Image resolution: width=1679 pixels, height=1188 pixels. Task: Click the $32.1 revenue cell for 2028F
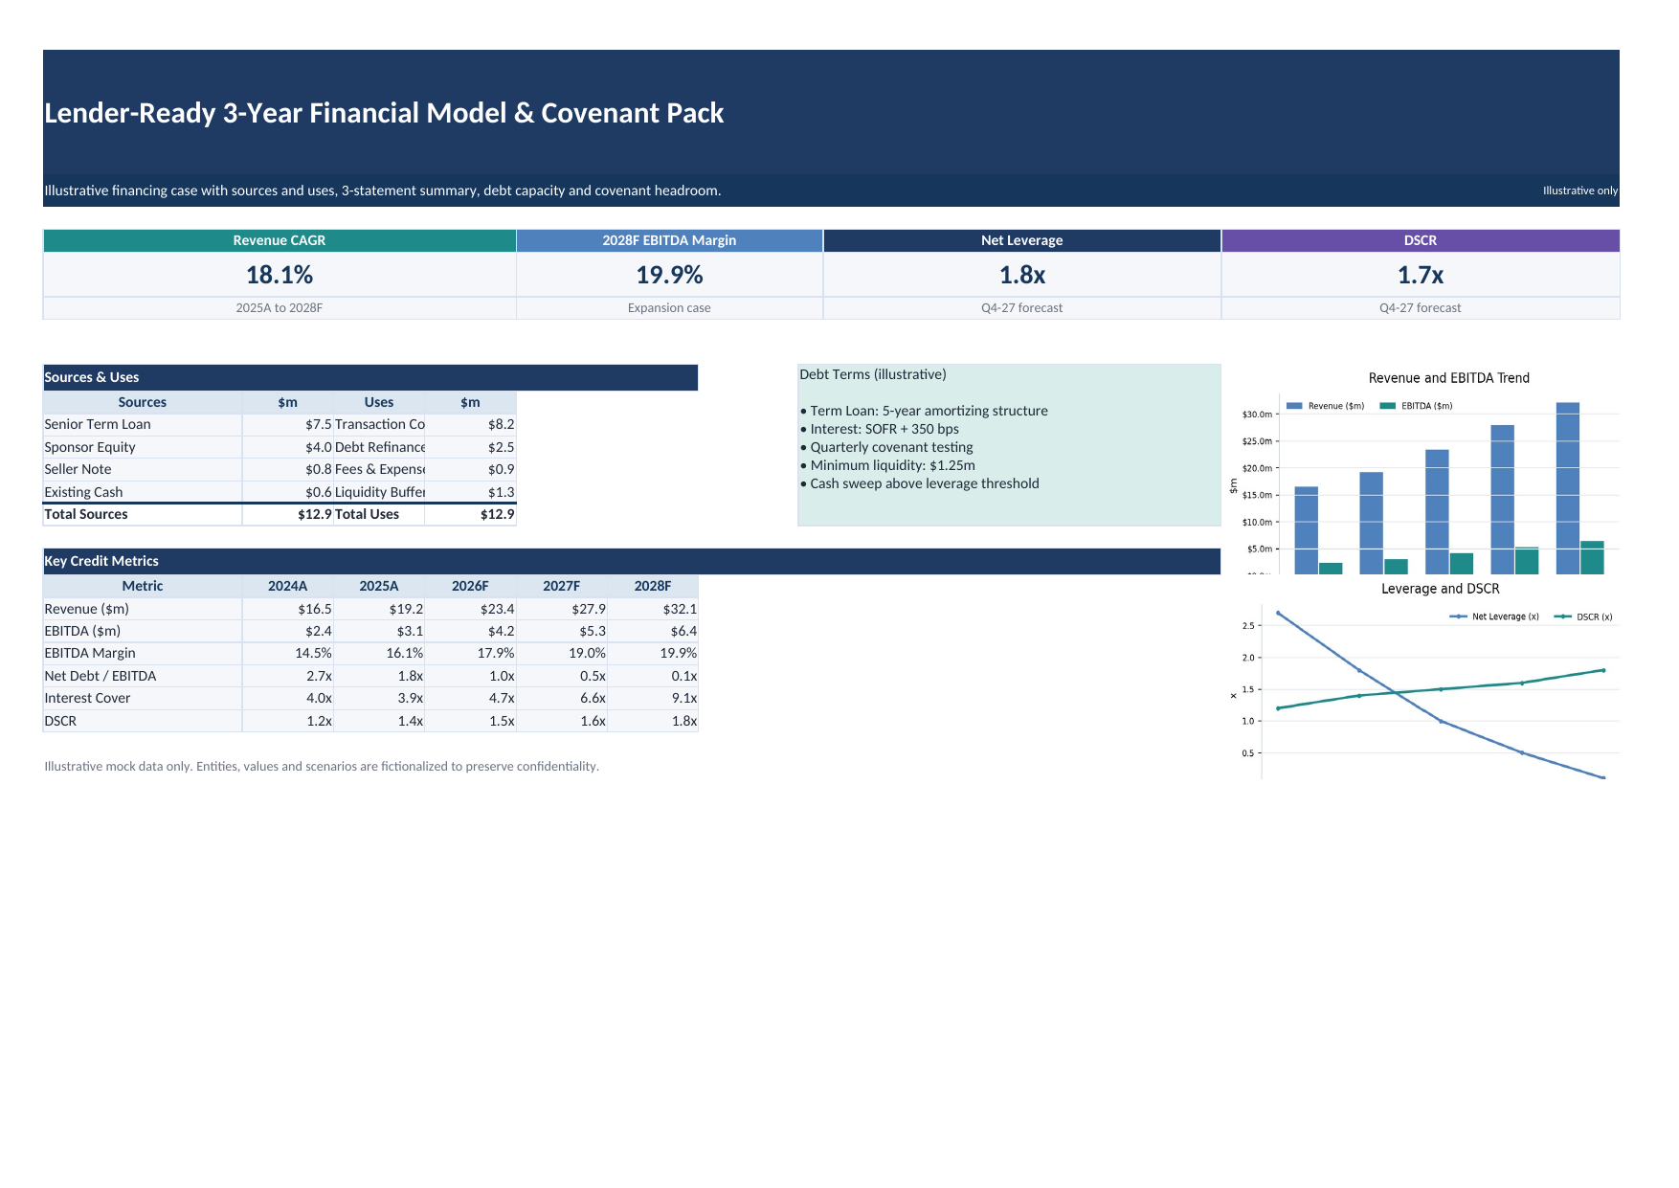point(653,609)
